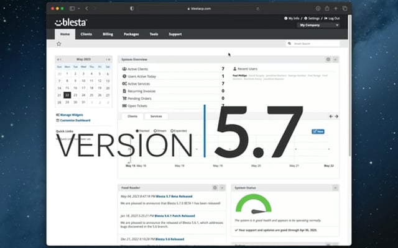Click the Smart Search magnifier icon

point(289,43)
